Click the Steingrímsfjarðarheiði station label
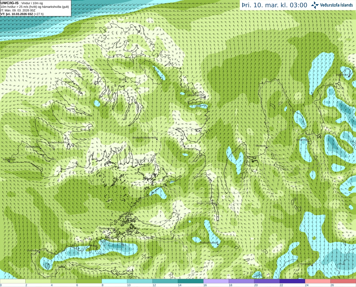This screenshot has width=356, height=287. point(145,138)
